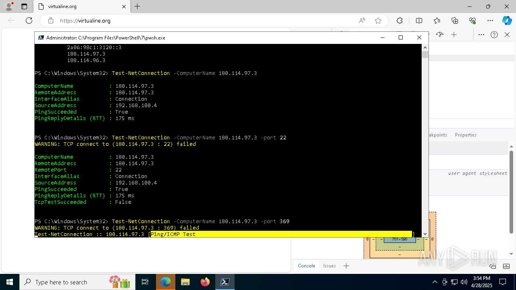
Task: Open DevTools help icon
Action: coord(494,35)
